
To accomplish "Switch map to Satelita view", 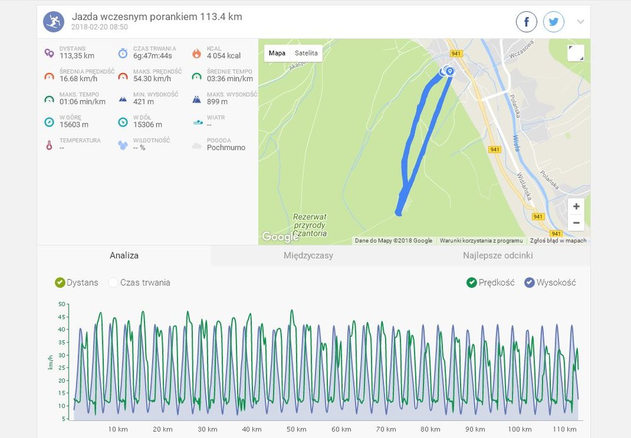I will pos(306,53).
